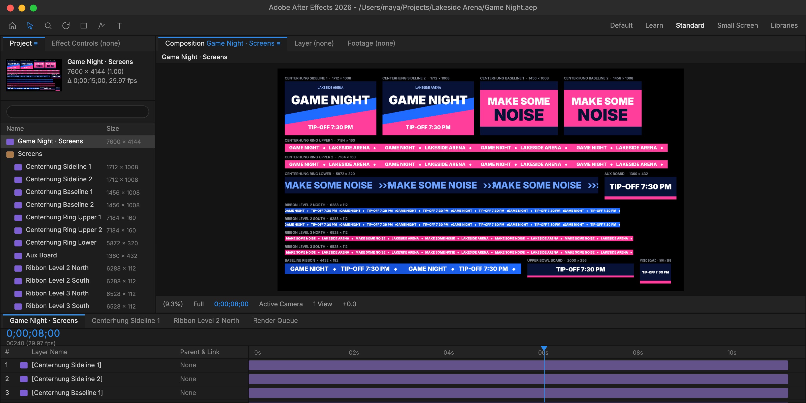Click label color of Centerhung Baseline 1 layer
This screenshot has width=806, height=403.
[24, 393]
